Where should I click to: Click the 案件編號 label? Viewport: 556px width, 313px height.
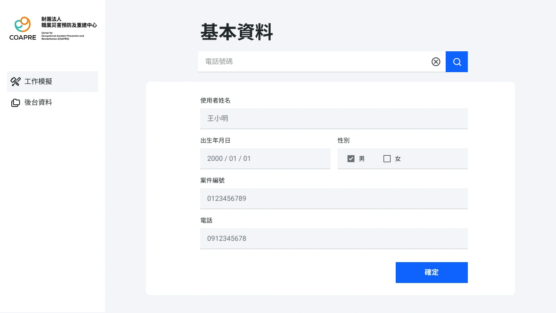pos(212,180)
